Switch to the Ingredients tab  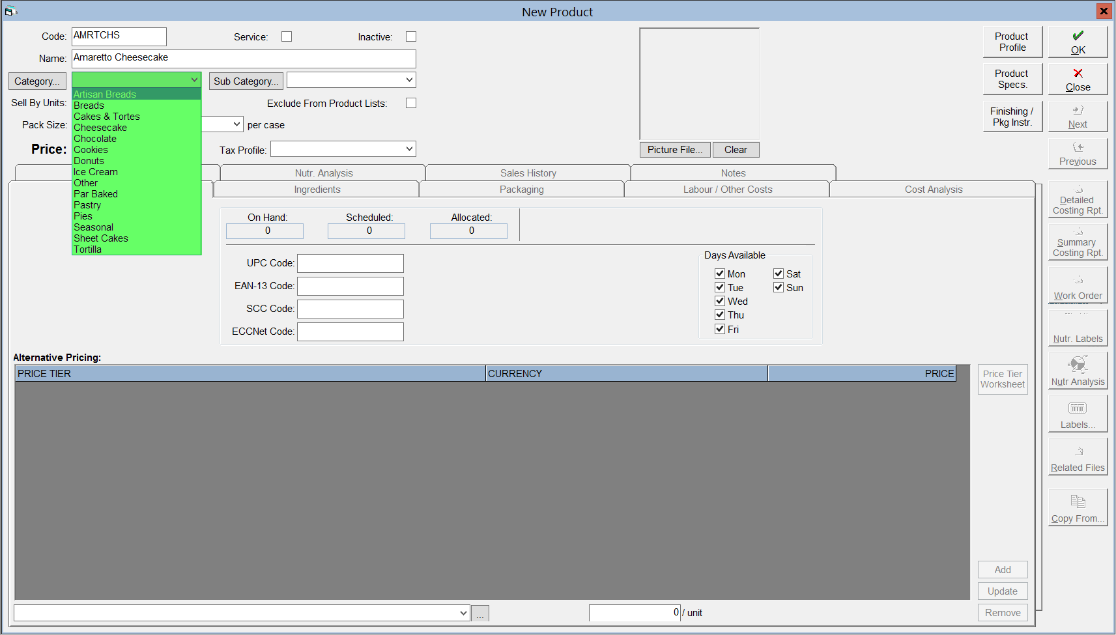pyautogui.click(x=317, y=190)
